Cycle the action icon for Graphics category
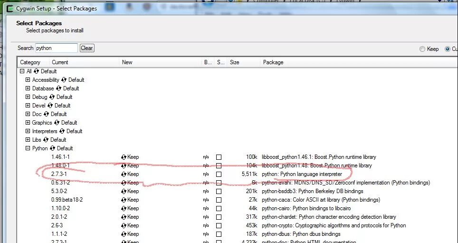The image size is (458, 243). point(57,123)
